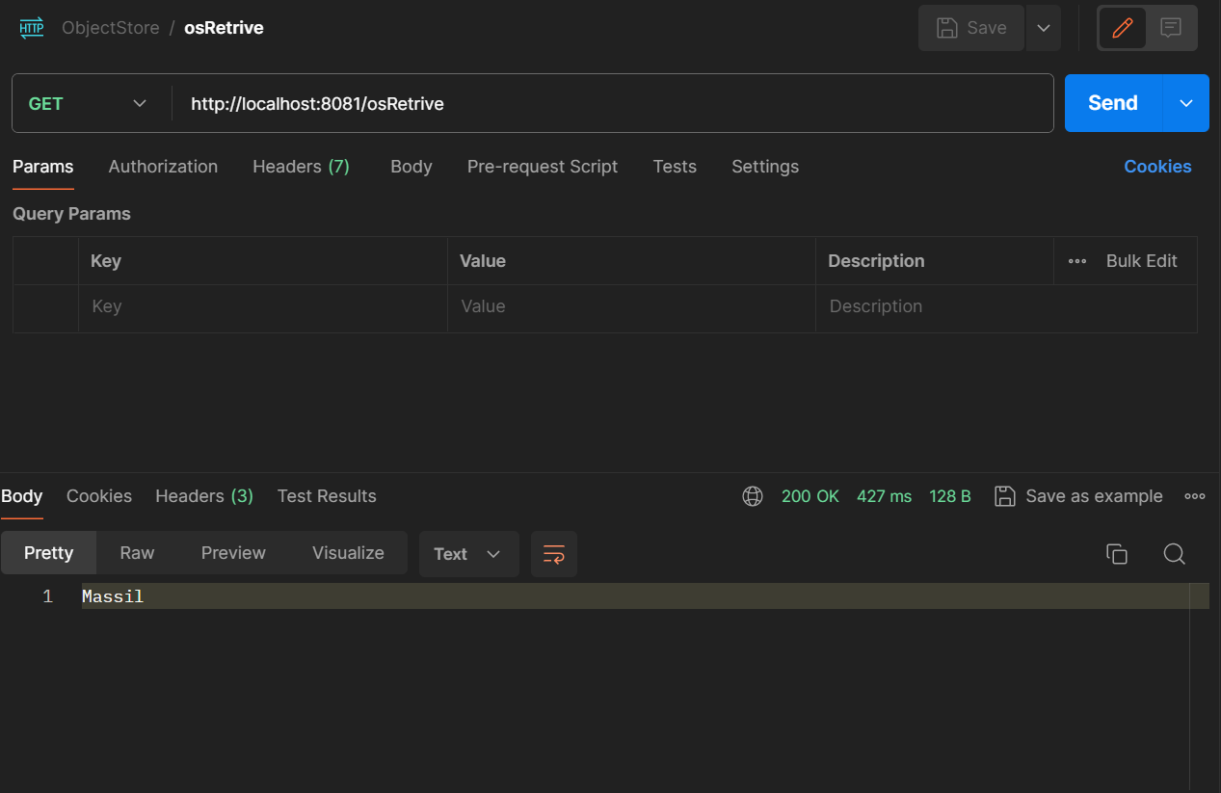Viewport: 1221px width, 793px height.
Task: Click the edit pencil icon
Action: click(1123, 27)
